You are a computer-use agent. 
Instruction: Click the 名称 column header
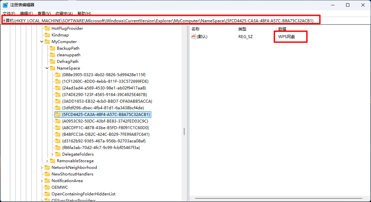pyautogui.click(x=195, y=29)
